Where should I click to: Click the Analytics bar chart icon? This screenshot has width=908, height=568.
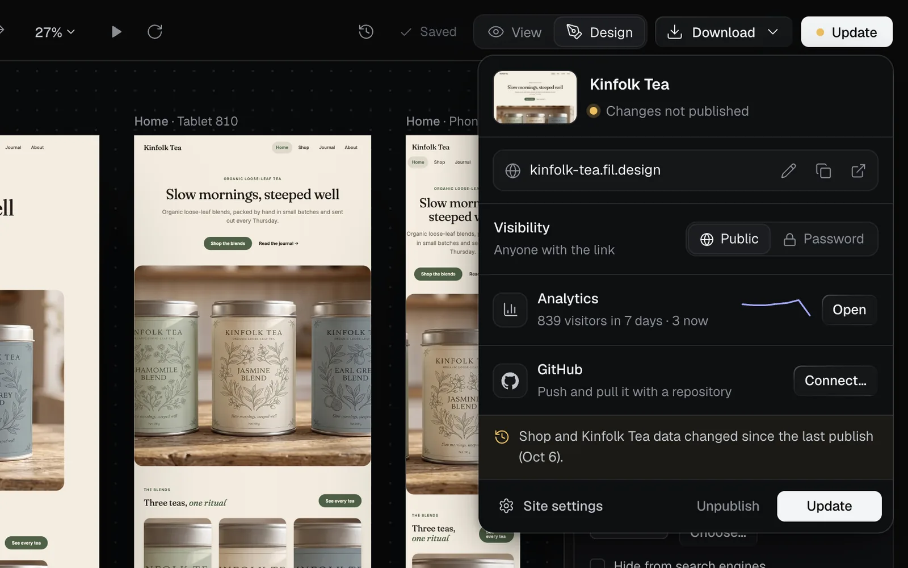[x=510, y=310]
